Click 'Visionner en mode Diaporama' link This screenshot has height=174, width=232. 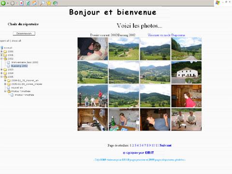166,35
